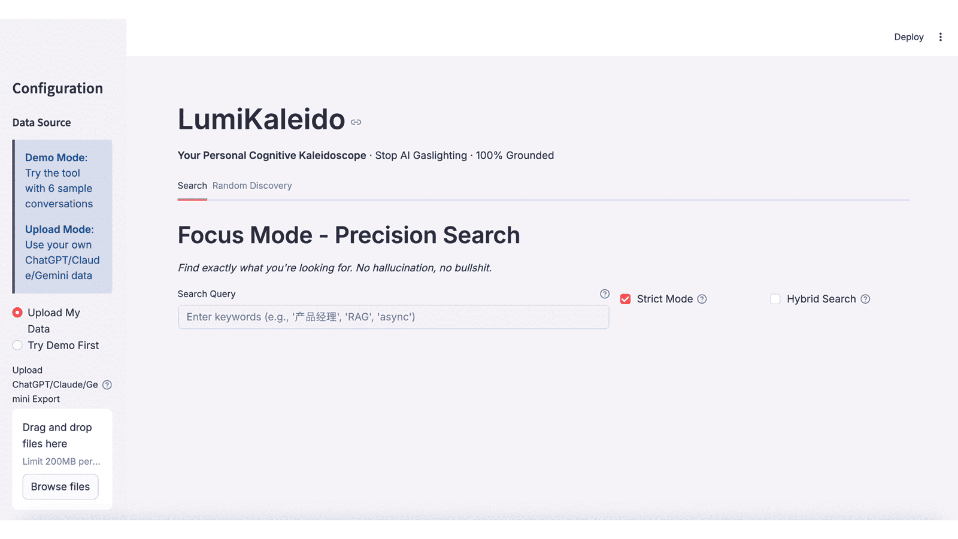
Task: Click the Data Source section heading
Action: coord(41,122)
